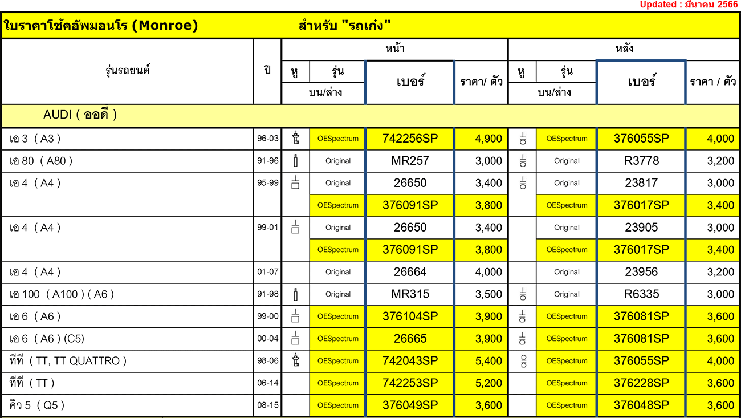Click model name เอ 80 ( A80 )
This screenshot has height=418, width=741.
[41, 161]
